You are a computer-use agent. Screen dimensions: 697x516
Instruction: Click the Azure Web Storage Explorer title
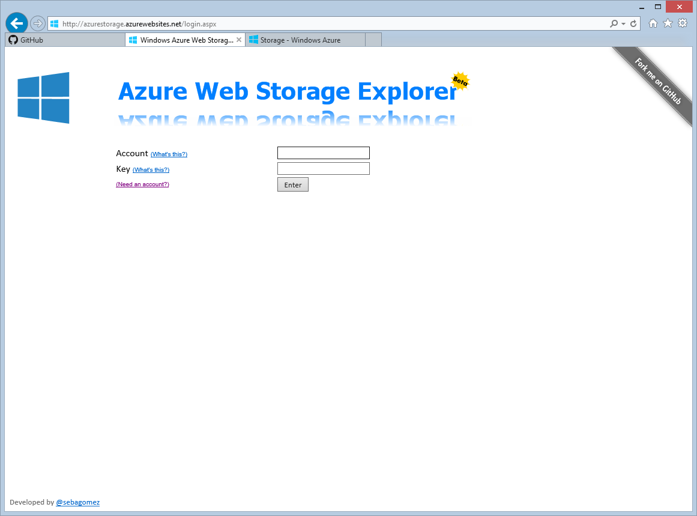tap(287, 91)
